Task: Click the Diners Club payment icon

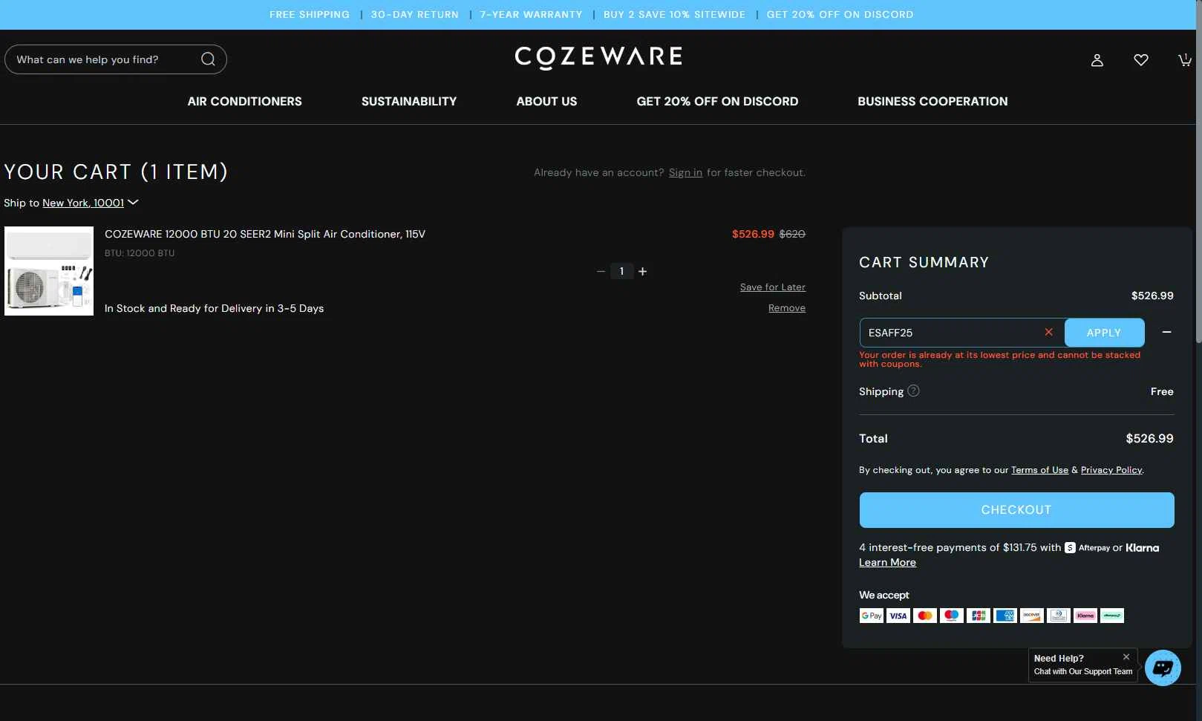Action: click(x=1059, y=616)
